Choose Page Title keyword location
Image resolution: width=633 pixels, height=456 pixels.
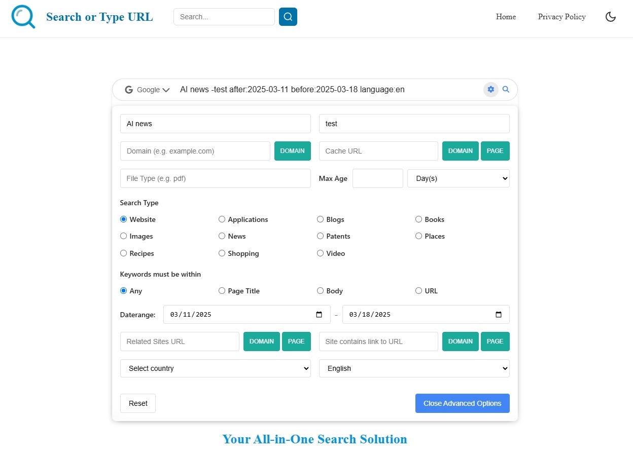222,291
